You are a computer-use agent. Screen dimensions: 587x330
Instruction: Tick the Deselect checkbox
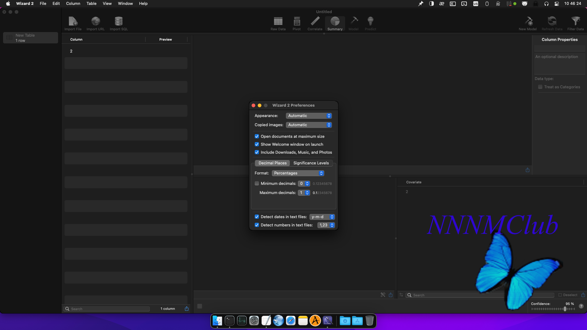coord(560,295)
